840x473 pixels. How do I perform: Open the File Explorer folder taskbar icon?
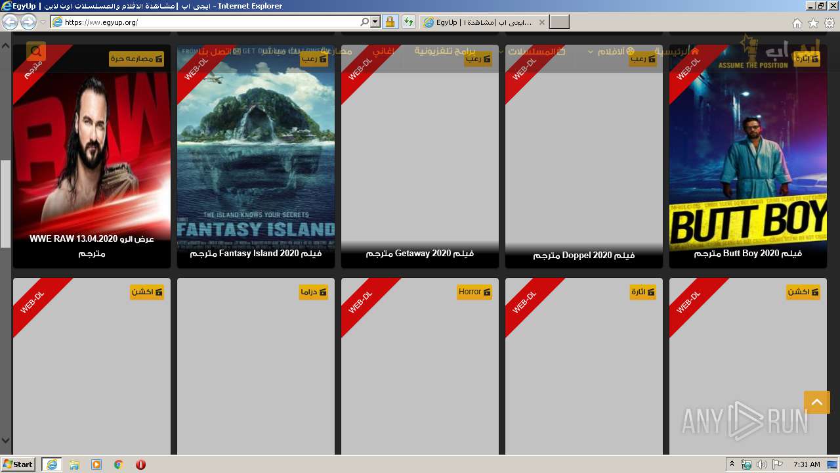74,464
